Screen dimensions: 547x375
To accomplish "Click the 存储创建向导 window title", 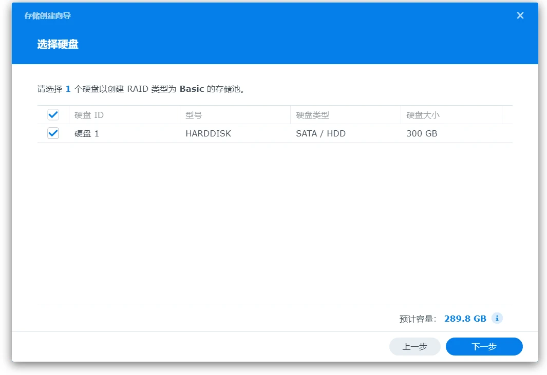I will (x=47, y=16).
